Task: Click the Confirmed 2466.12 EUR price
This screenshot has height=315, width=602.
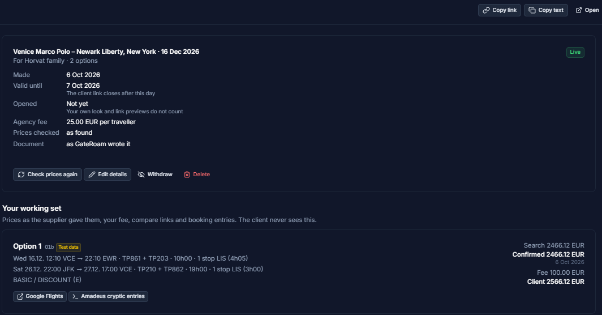Action: [548, 254]
